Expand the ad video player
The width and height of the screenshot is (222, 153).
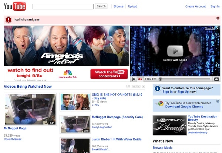pos(216,79)
